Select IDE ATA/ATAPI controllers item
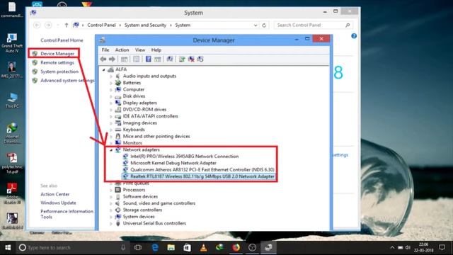 (150, 116)
